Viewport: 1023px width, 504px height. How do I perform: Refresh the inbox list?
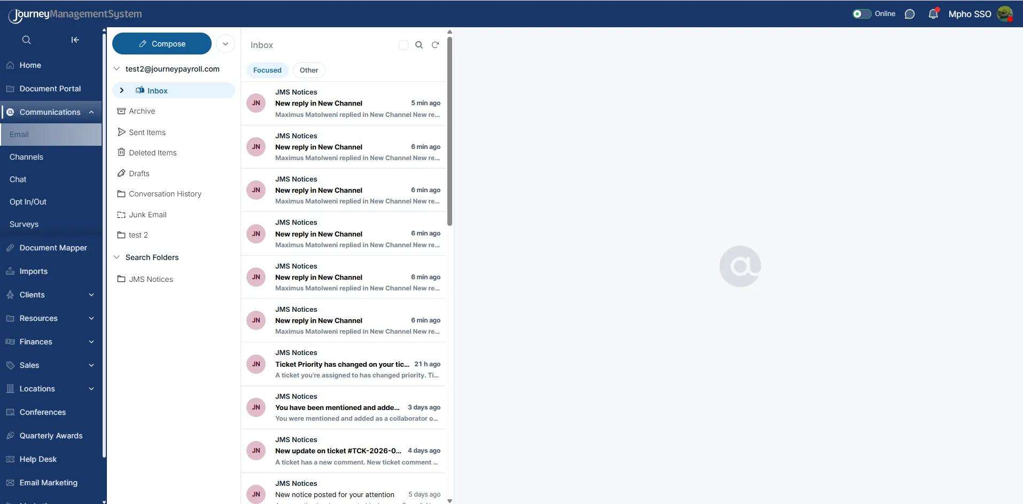point(435,45)
